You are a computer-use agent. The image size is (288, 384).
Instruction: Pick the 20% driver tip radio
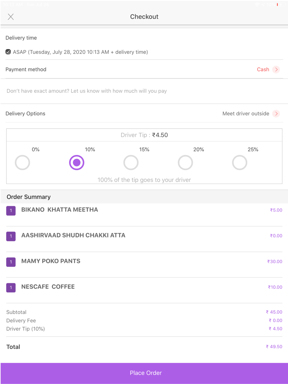185,163
